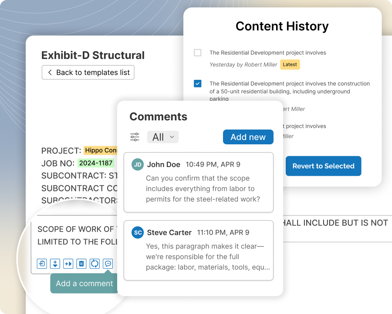Click the '11:10 PM, APR 9' timestamp
This screenshot has height=314, width=392.
click(x=223, y=232)
